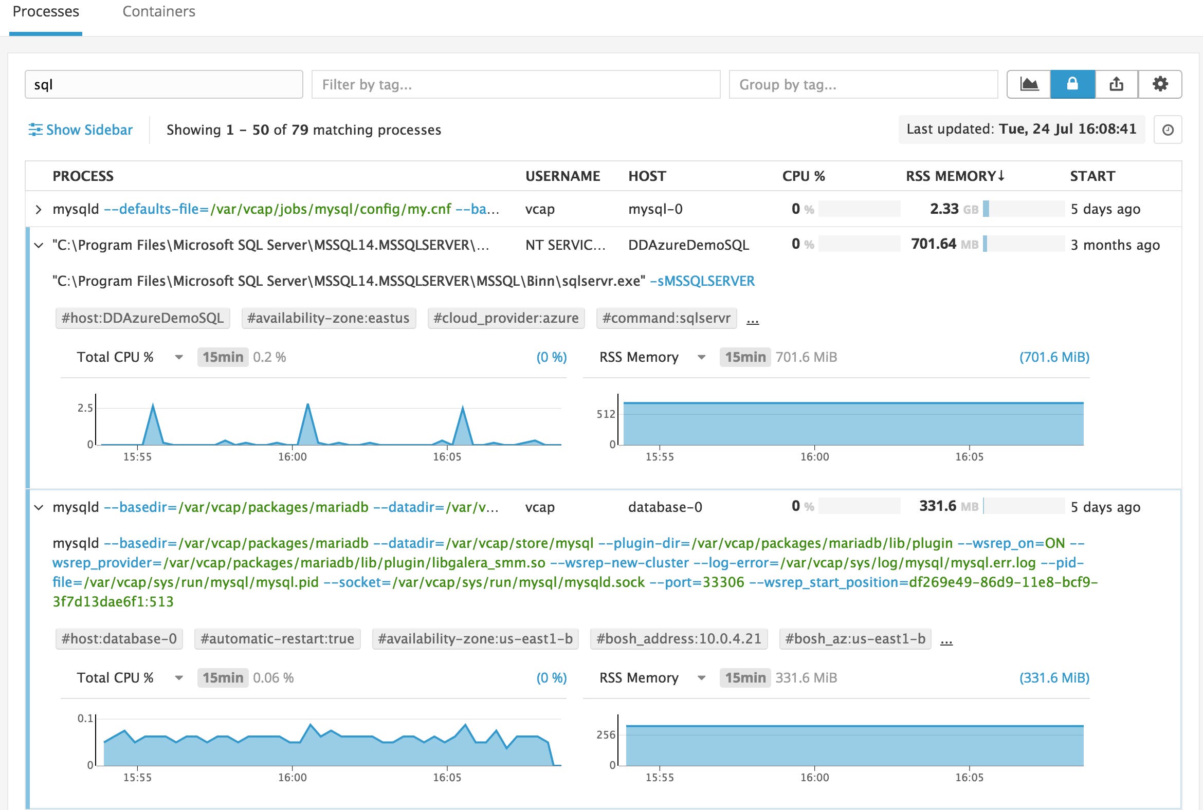Image resolution: width=1203 pixels, height=810 pixels.
Task: Click the Group by tag input field
Action: point(862,84)
